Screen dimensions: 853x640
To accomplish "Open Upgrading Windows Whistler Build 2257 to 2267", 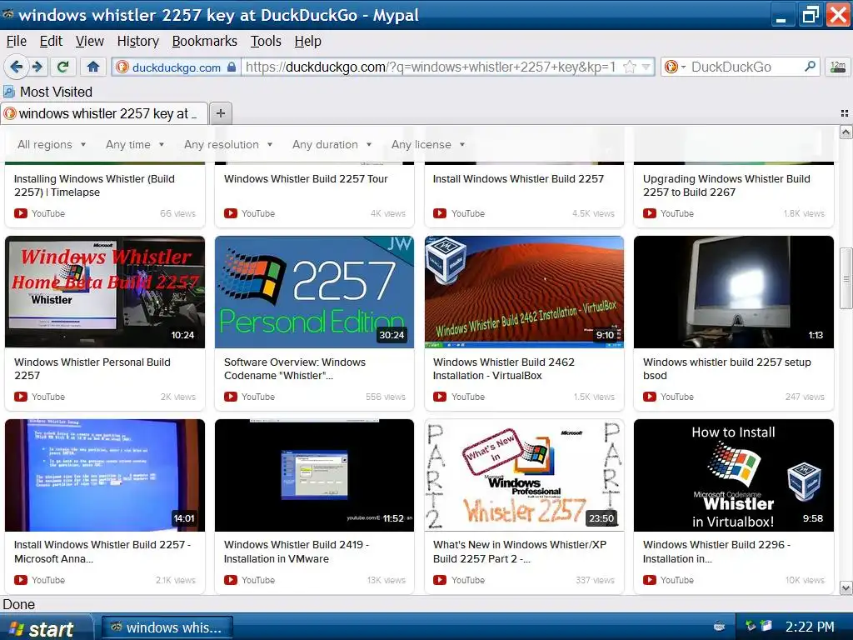I will 726,185.
